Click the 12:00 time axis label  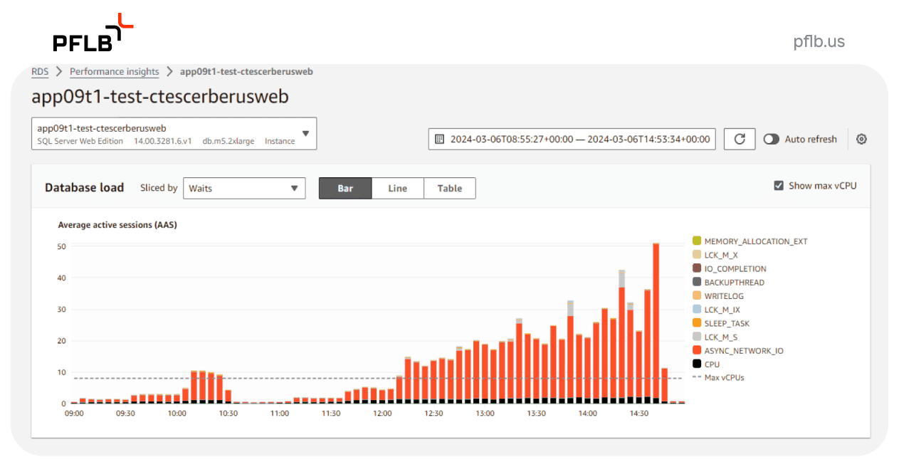coord(382,413)
